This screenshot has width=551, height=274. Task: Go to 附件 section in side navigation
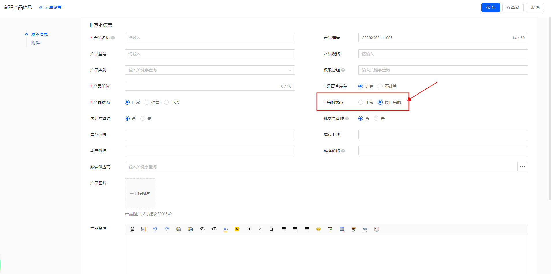tap(35, 43)
